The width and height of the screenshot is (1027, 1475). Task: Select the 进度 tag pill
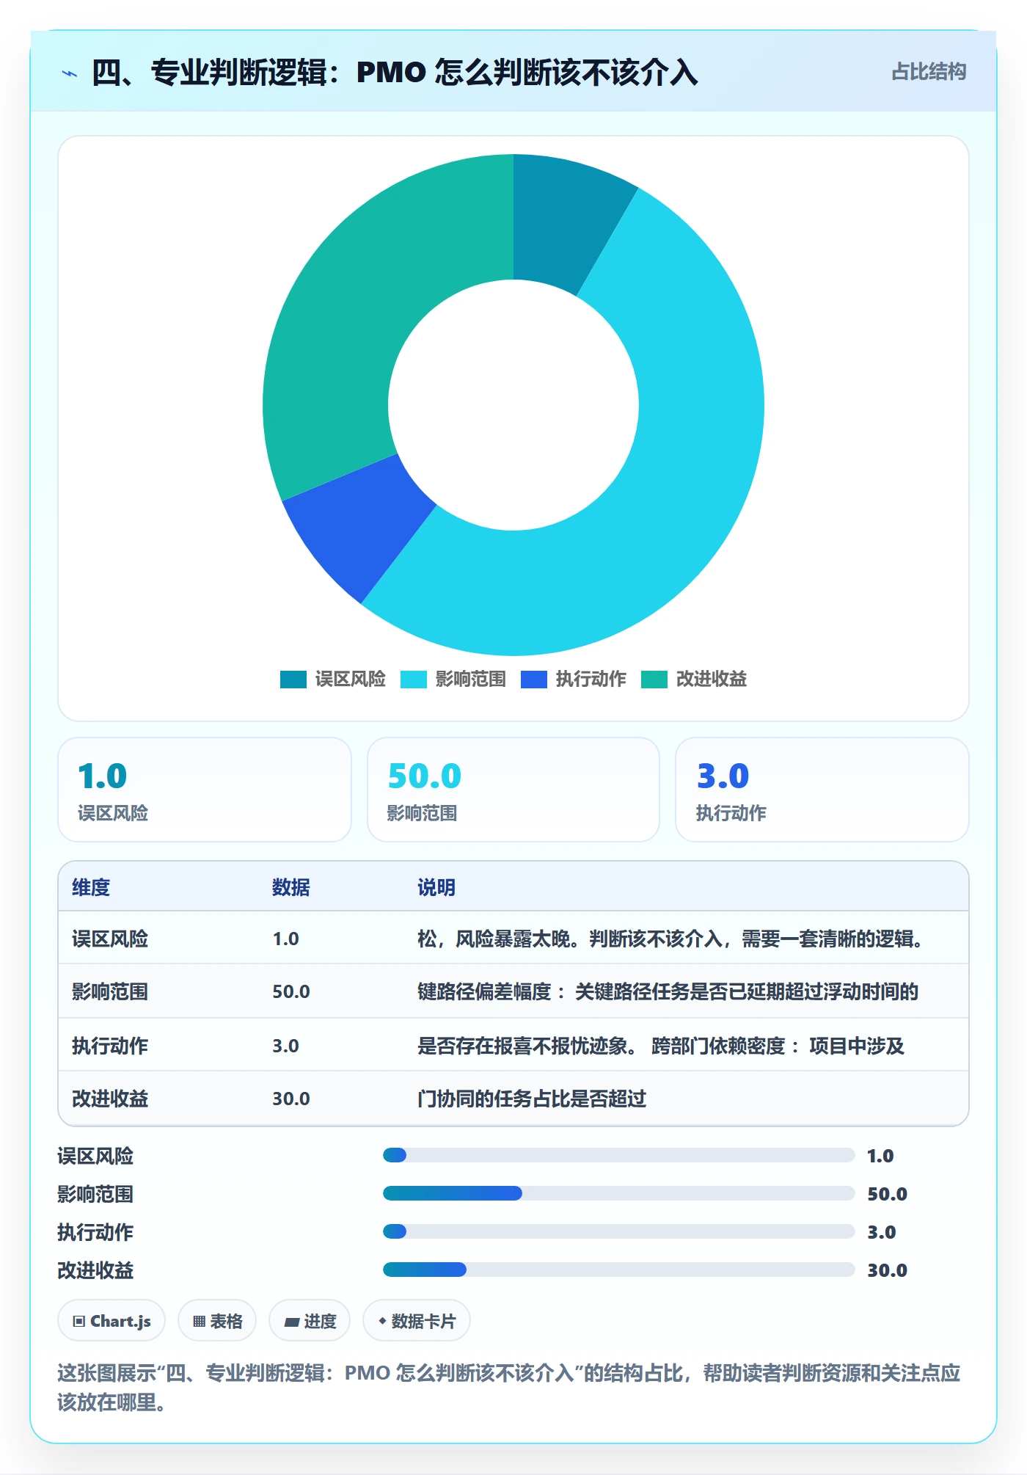click(x=310, y=1321)
